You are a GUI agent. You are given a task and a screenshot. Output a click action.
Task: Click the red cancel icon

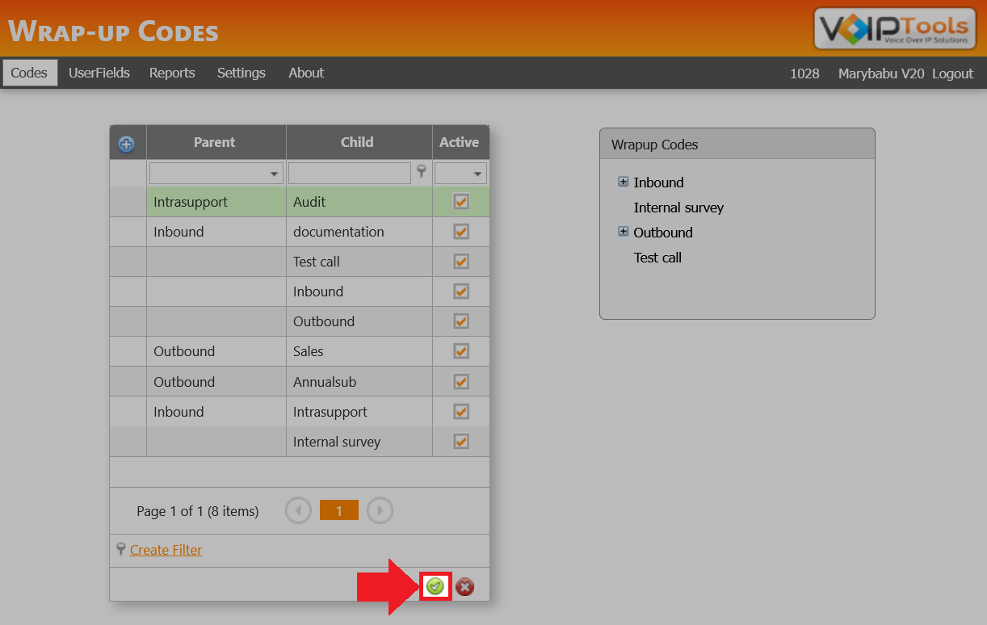464,587
